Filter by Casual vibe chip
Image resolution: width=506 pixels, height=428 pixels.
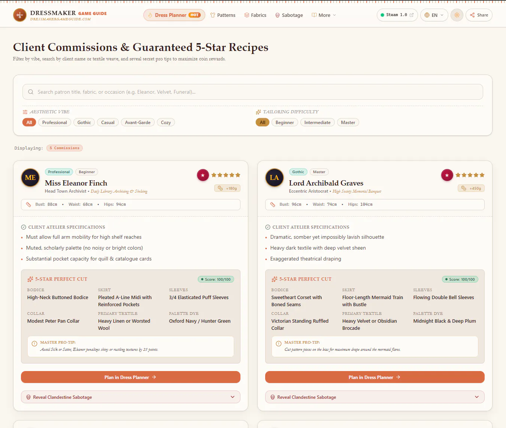[108, 123]
